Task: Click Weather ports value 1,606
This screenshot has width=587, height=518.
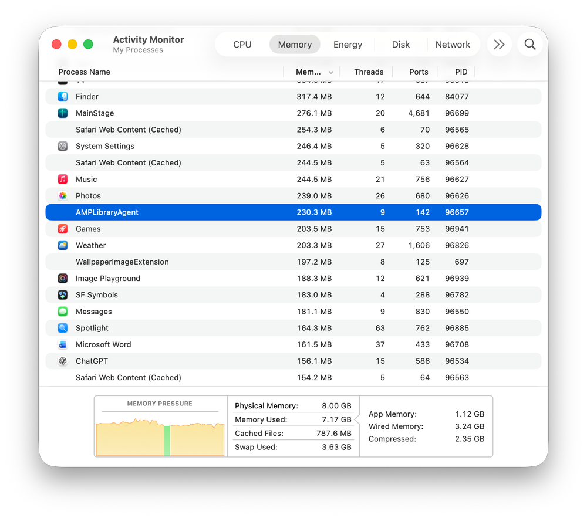Action: point(419,245)
